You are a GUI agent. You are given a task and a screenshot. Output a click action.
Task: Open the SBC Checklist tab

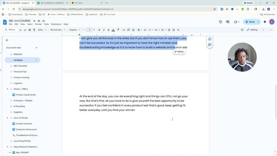pyautogui.click(x=20, y=66)
